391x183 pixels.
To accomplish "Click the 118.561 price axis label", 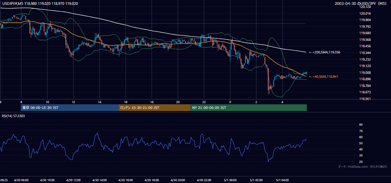I will click(x=364, y=99).
